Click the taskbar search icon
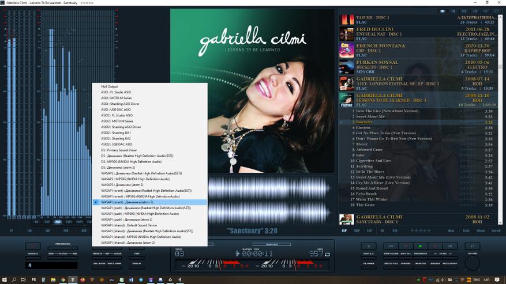 coord(13,280)
